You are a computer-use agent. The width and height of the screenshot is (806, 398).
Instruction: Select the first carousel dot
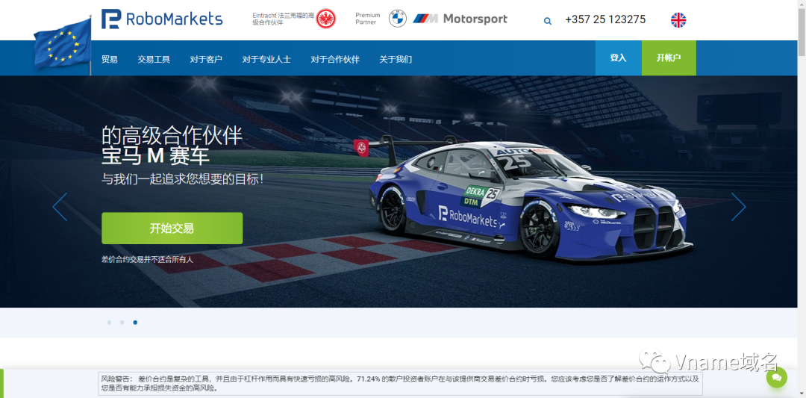pyautogui.click(x=109, y=323)
